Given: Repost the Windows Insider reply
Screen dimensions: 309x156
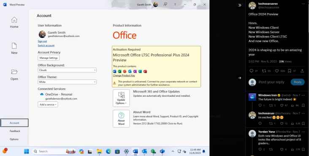Looking at the screenshot, I should pos(271,106).
